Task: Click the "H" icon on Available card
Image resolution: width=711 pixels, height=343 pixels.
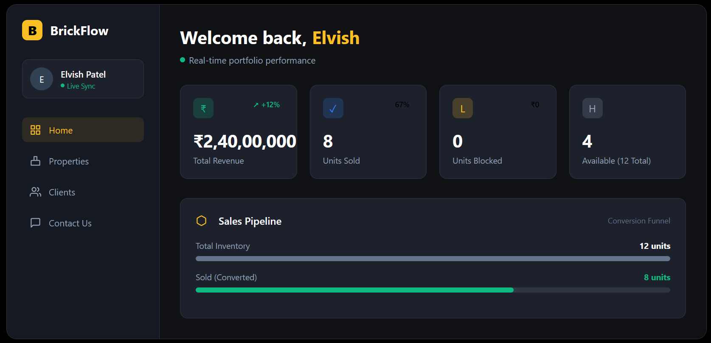Action: (x=592, y=108)
